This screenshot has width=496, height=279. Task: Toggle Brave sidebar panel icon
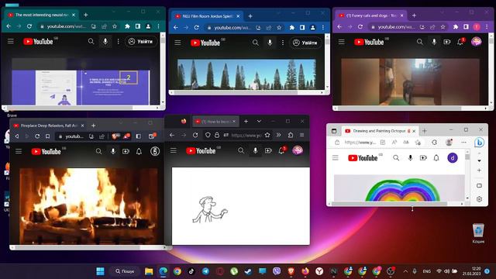(x=139, y=136)
